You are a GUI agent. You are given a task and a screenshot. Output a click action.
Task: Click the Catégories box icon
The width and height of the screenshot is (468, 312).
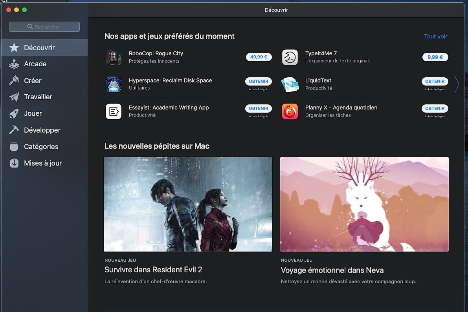[14, 146]
